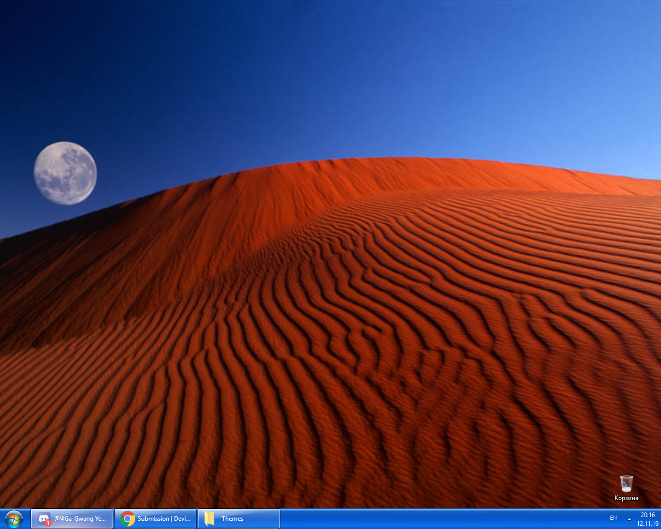This screenshot has width=661, height=529.
Task: Open the Chrome Submission taskbar window
Action: (x=155, y=519)
